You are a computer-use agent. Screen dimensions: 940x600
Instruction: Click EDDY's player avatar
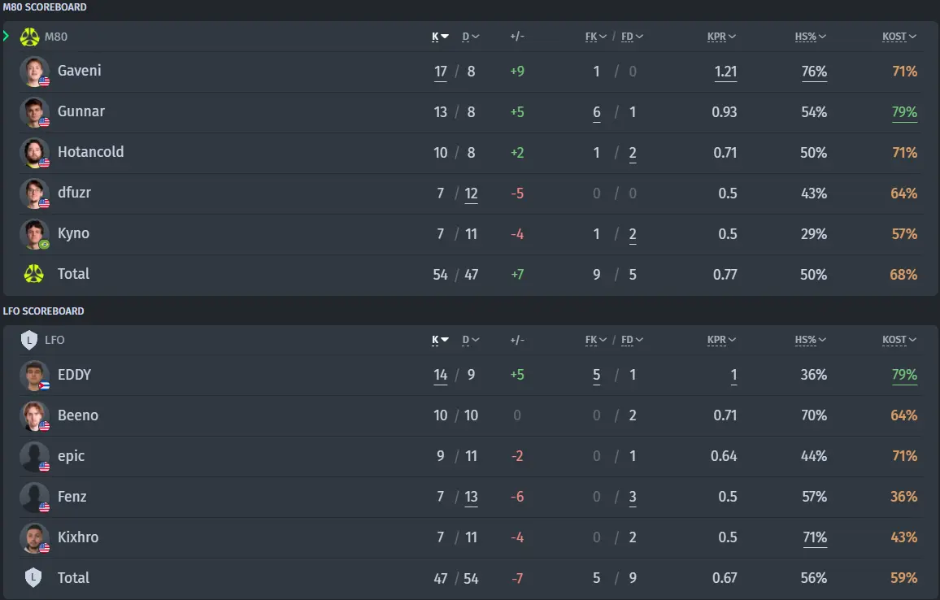(x=34, y=376)
